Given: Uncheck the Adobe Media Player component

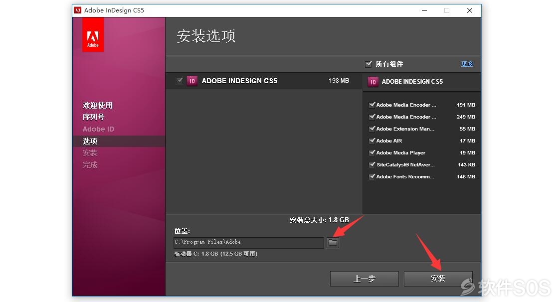Looking at the screenshot, I should [372, 152].
